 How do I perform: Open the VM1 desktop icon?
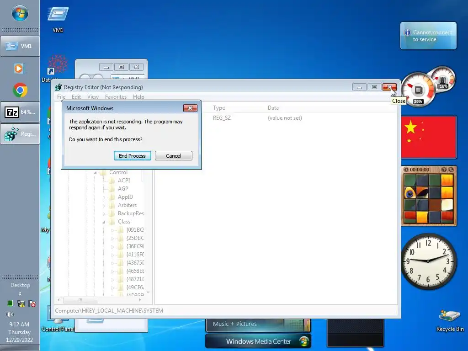(58, 19)
